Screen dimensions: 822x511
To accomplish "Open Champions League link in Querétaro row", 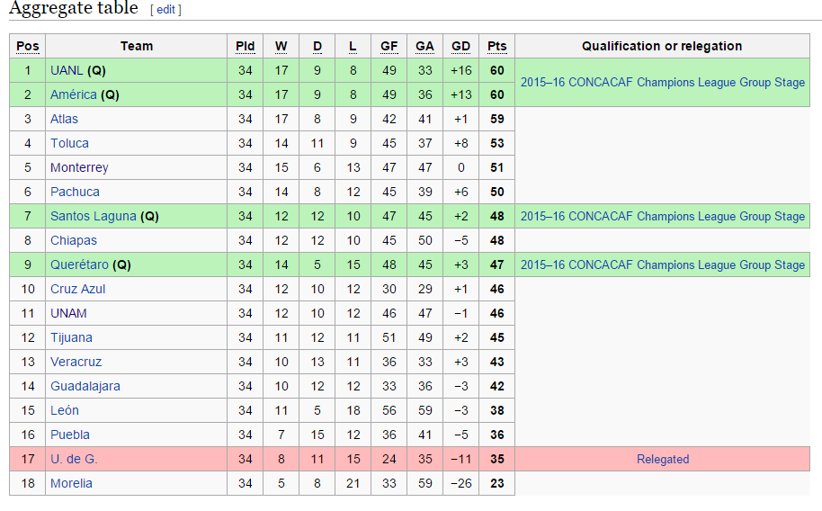I will [x=663, y=264].
